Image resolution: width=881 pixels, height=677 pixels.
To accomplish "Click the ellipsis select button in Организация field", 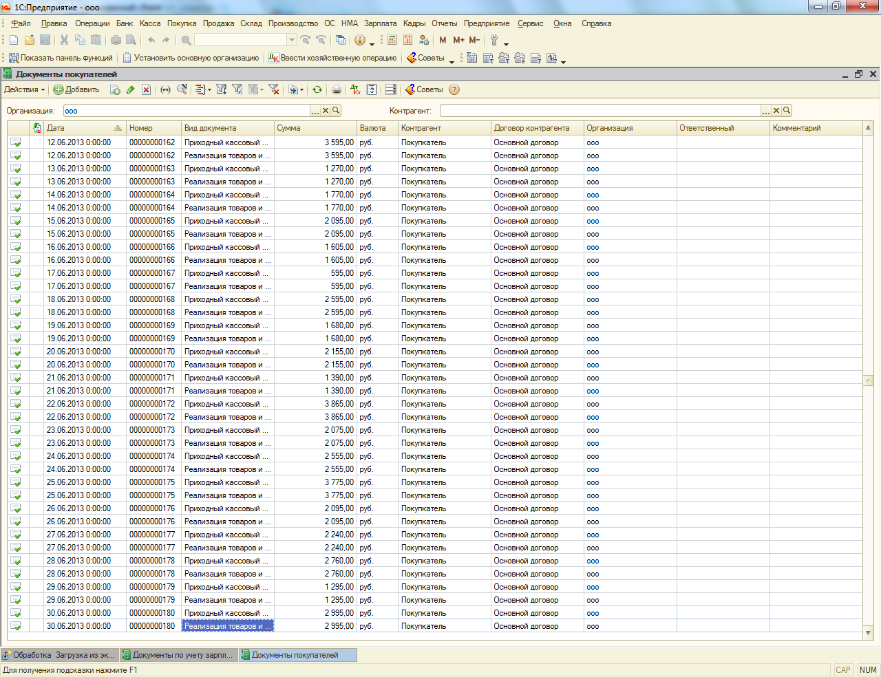I will tap(315, 111).
